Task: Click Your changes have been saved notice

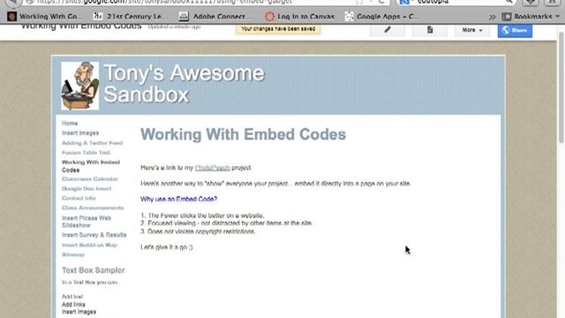Action: (278, 29)
